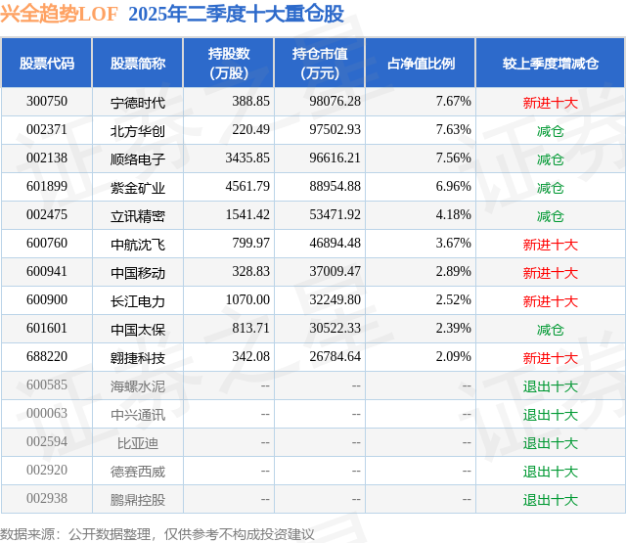Image resolution: width=626 pixels, height=543 pixels.
Task: Open the 宁德时代 stock name
Action: (138, 103)
